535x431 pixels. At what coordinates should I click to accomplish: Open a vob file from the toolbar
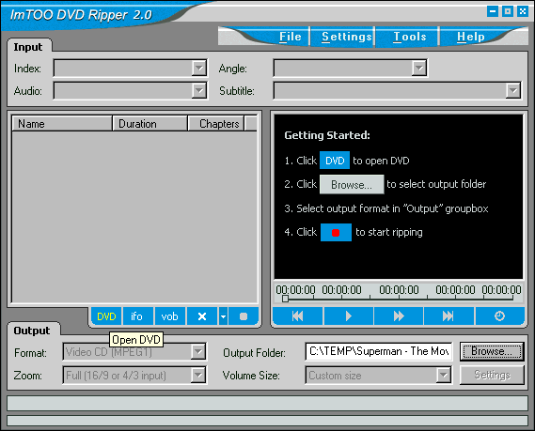pyautogui.click(x=169, y=316)
